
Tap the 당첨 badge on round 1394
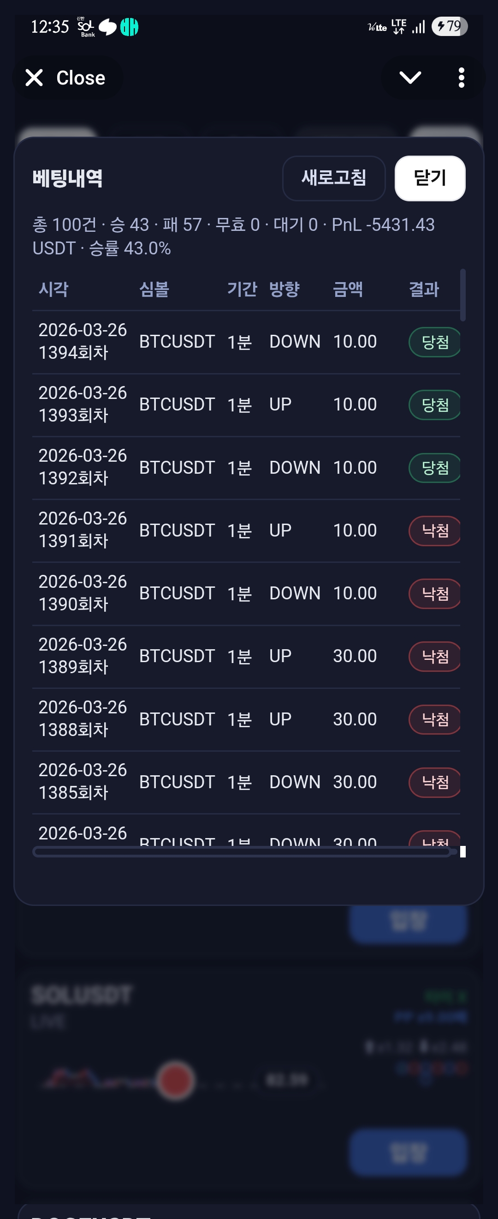click(434, 342)
